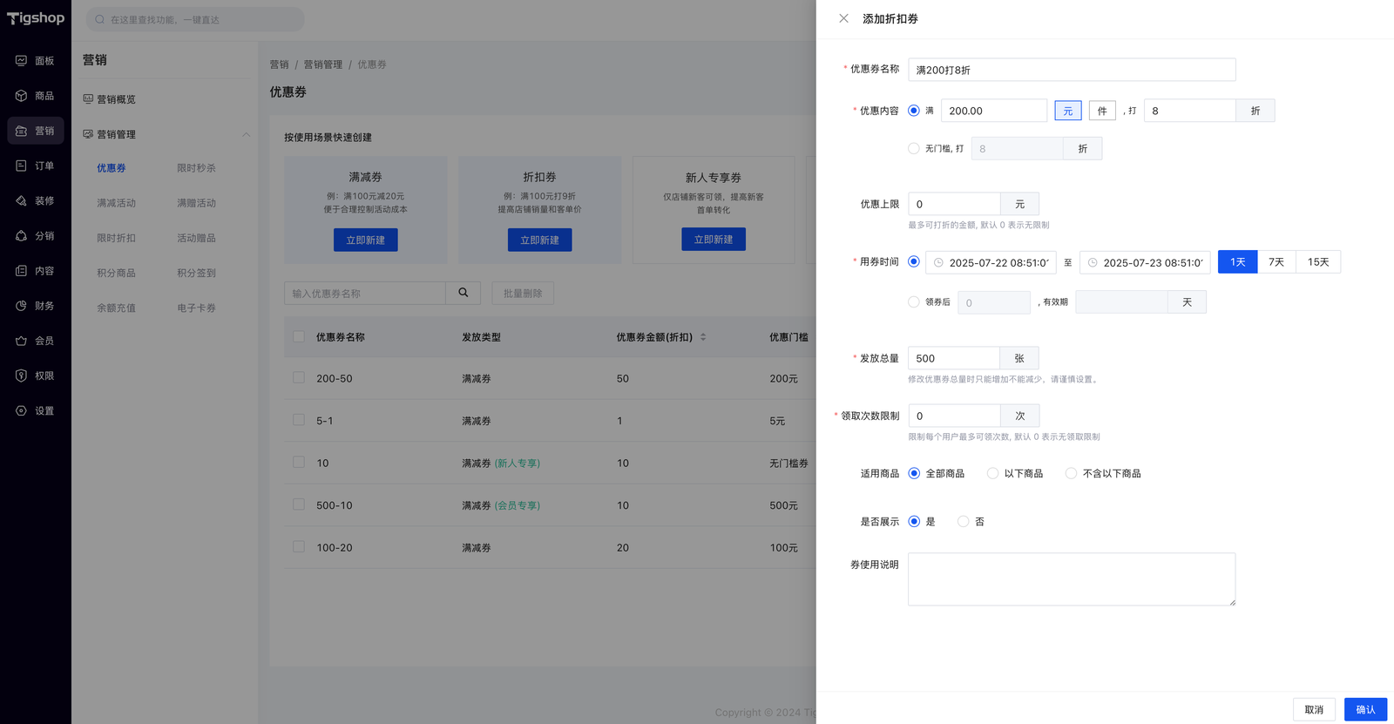1394x724 pixels.
Task: Click the 财务 finance sidebar icon
Action: [21, 306]
